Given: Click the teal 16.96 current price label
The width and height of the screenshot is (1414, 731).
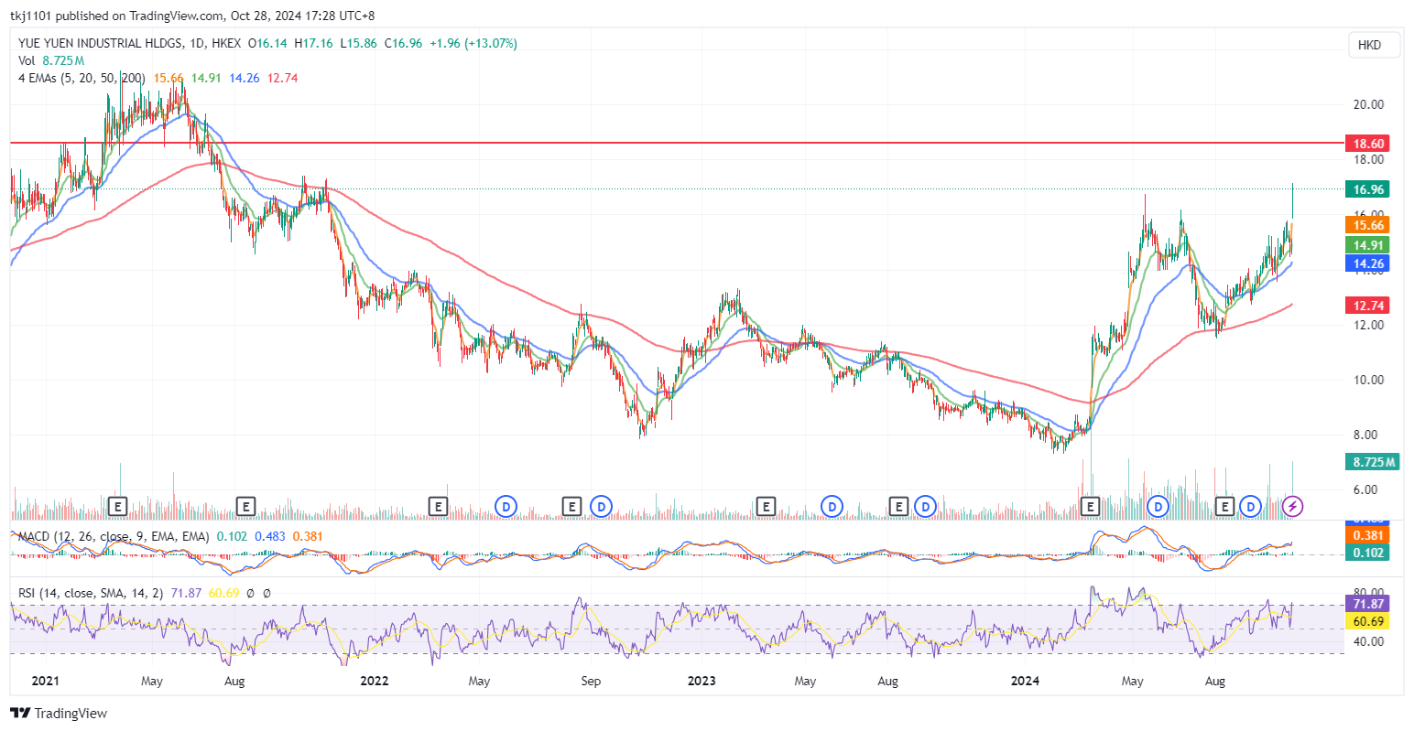Looking at the screenshot, I should click(1367, 189).
